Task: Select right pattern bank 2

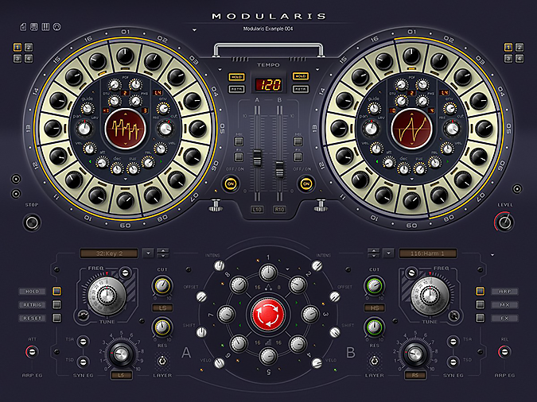Action: (x=519, y=47)
